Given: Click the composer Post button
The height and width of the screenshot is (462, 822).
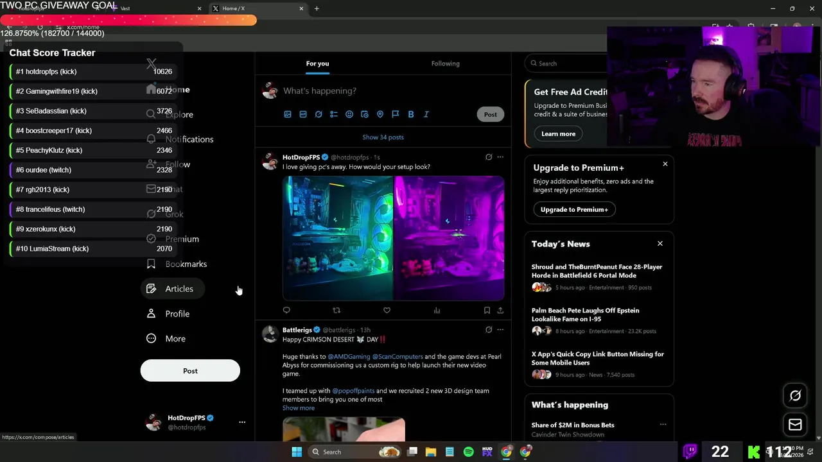Looking at the screenshot, I should click(490, 114).
